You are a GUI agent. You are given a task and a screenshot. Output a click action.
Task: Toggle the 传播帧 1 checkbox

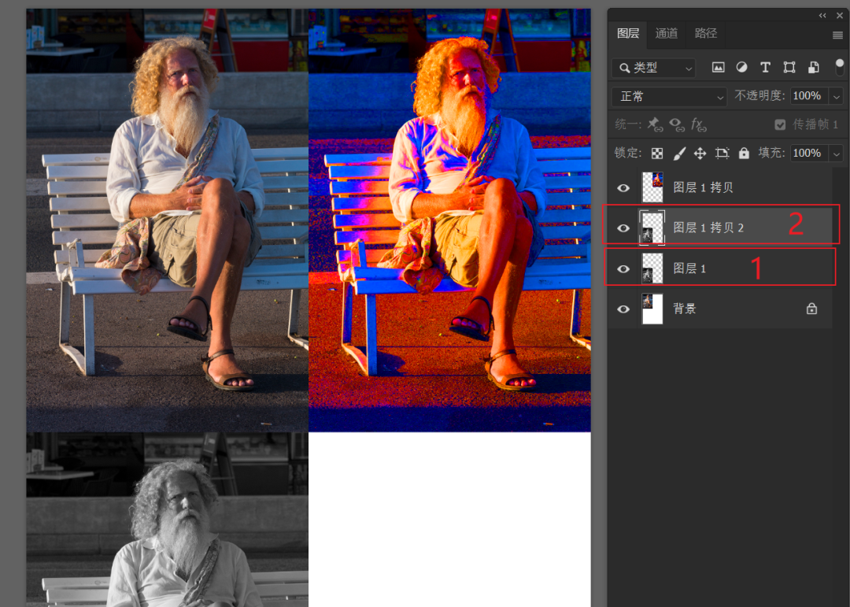780,124
